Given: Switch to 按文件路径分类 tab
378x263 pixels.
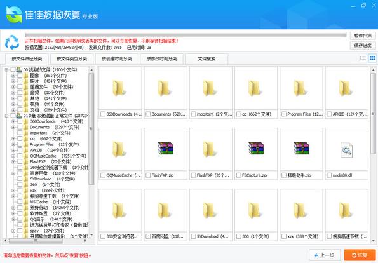Looking at the screenshot, I should (27, 59).
